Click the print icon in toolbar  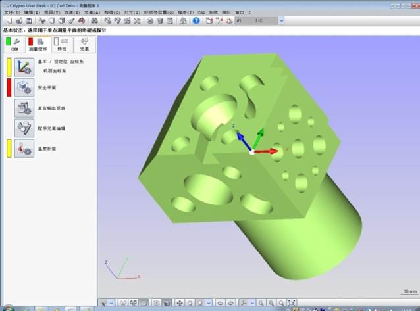coord(151,21)
